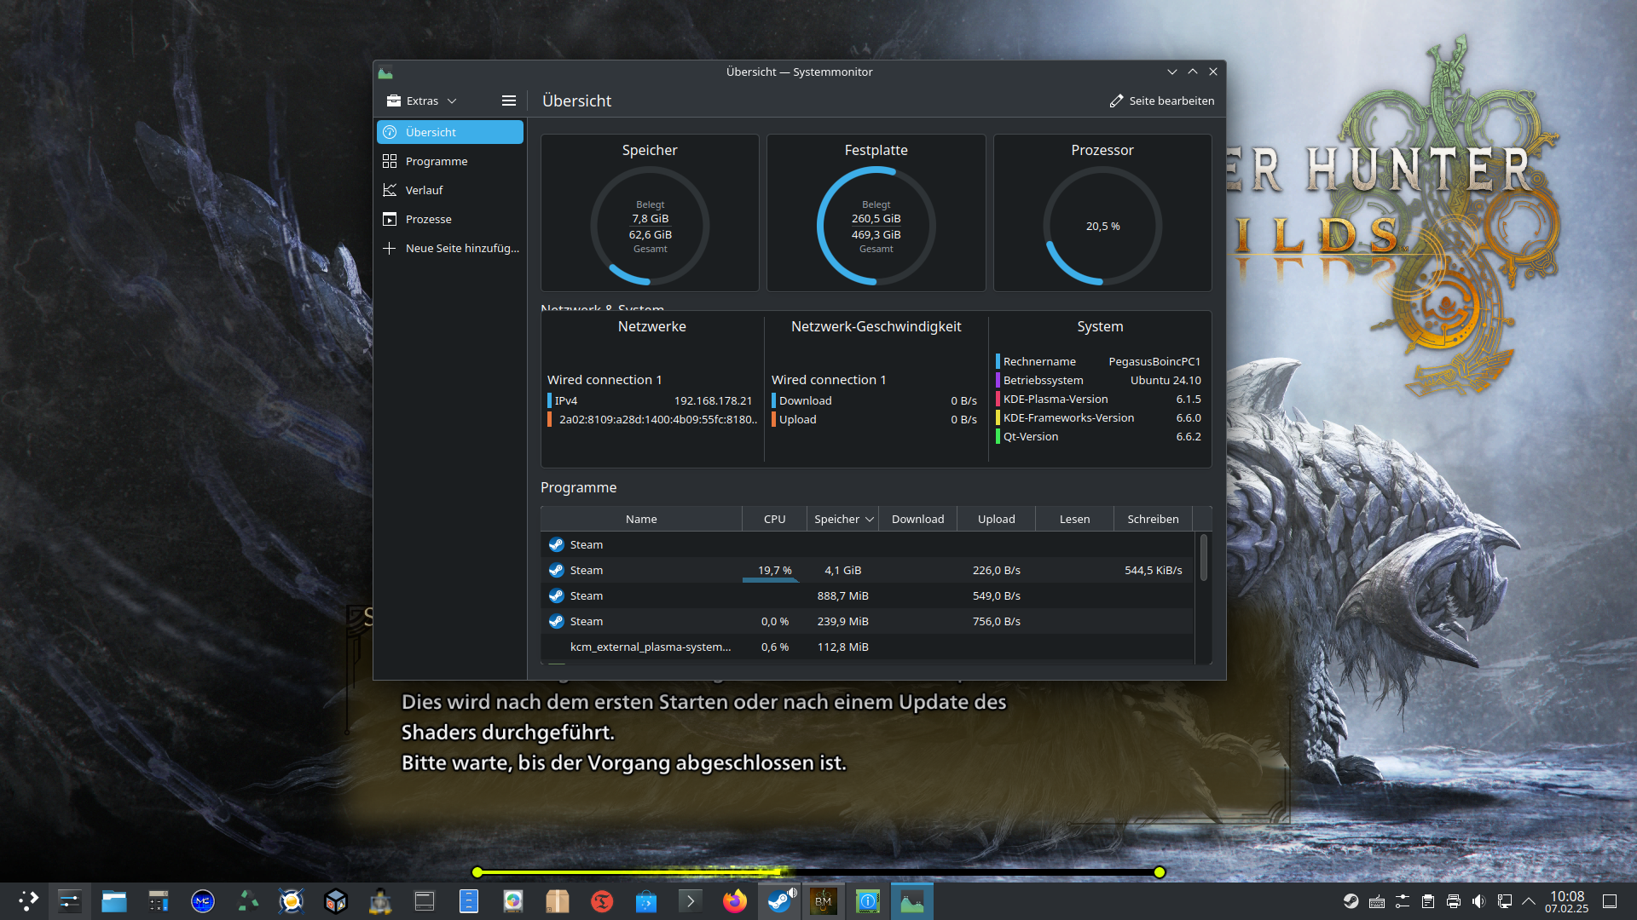
Task: Open the hamburger menu in sidebar header
Action: click(509, 101)
